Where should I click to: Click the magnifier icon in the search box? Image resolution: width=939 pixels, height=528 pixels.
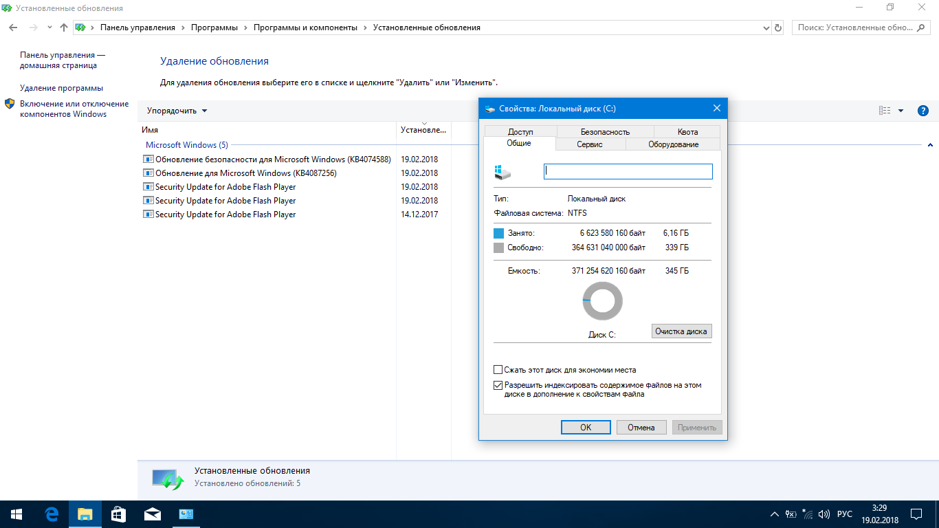click(x=920, y=27)
